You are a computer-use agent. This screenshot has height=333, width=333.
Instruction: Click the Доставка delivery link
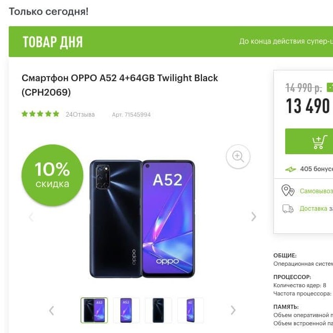(313, 208)
